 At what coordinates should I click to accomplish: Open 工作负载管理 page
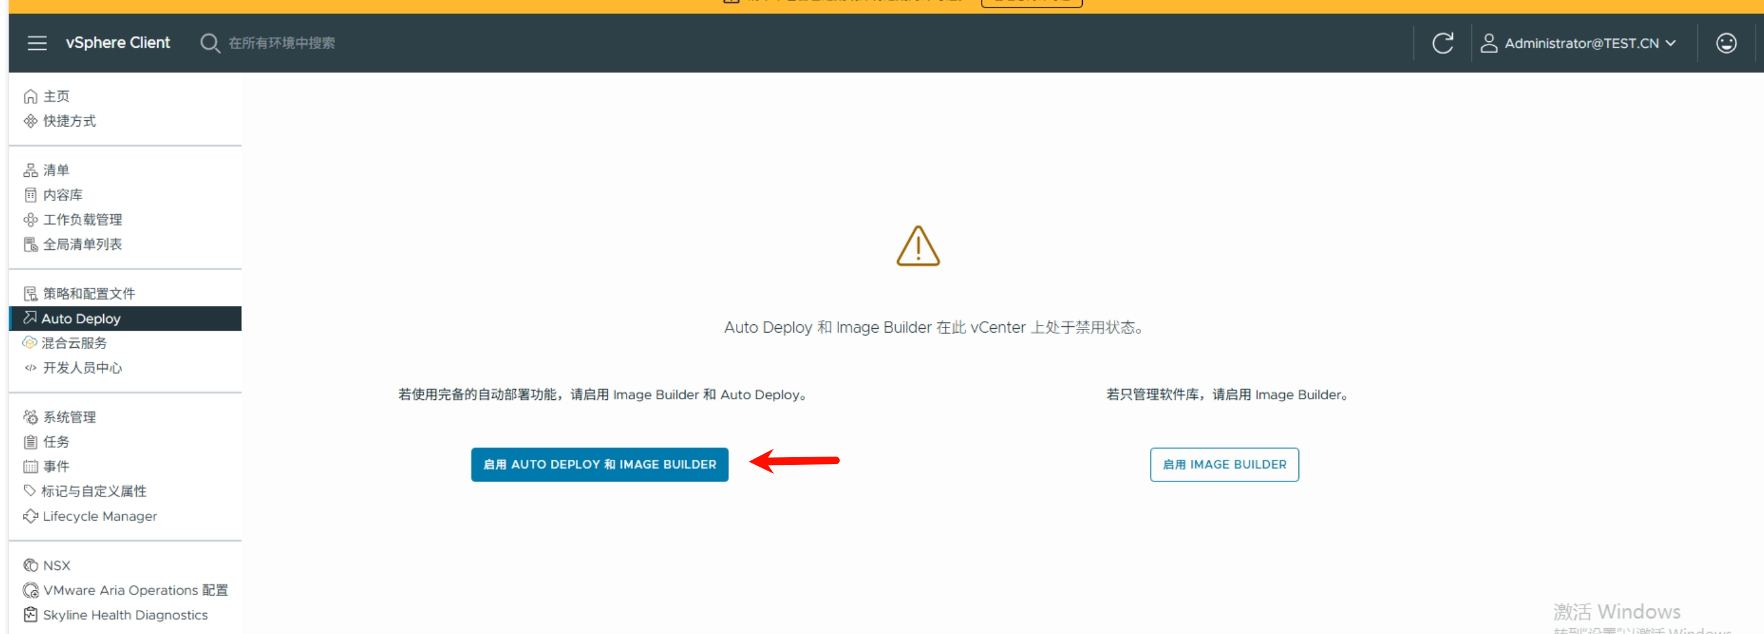[82, 220]
